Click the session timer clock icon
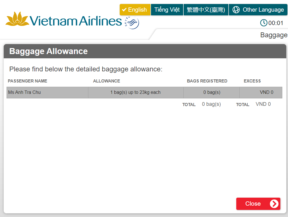 click(264, 23)
